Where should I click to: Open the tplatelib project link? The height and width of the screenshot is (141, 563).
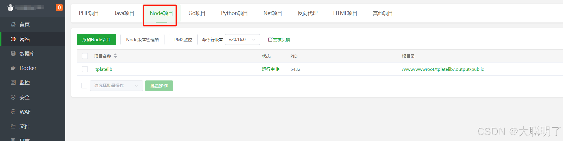point(104,69)
